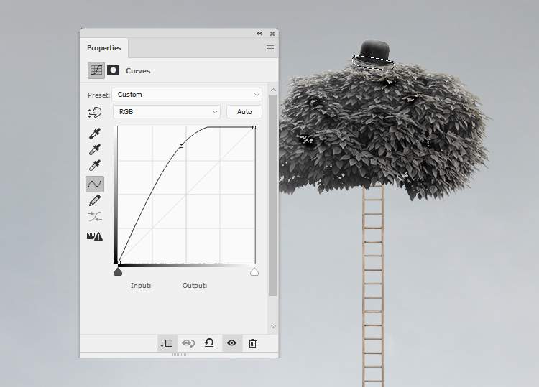Click the Output label
Image resolution: width=539 pixels, height=387 pixels.
pyautogui.click(x=195, y=285)
